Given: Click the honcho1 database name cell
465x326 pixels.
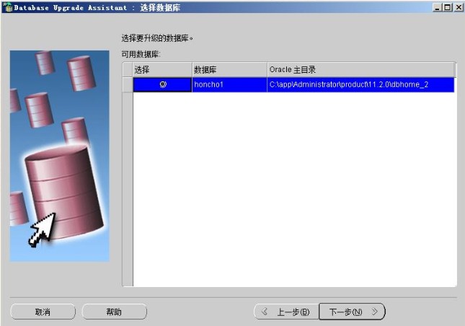Looking at the screenshot, I should (x=229, y=84).
